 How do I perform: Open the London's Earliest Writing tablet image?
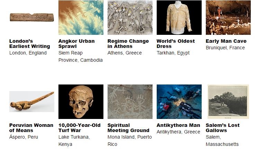[32, 17]
